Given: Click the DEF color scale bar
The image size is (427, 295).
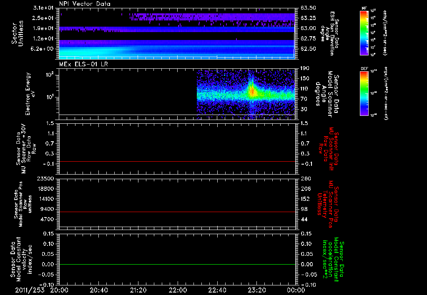Looking at the screenshot, I should coord(364,92).
